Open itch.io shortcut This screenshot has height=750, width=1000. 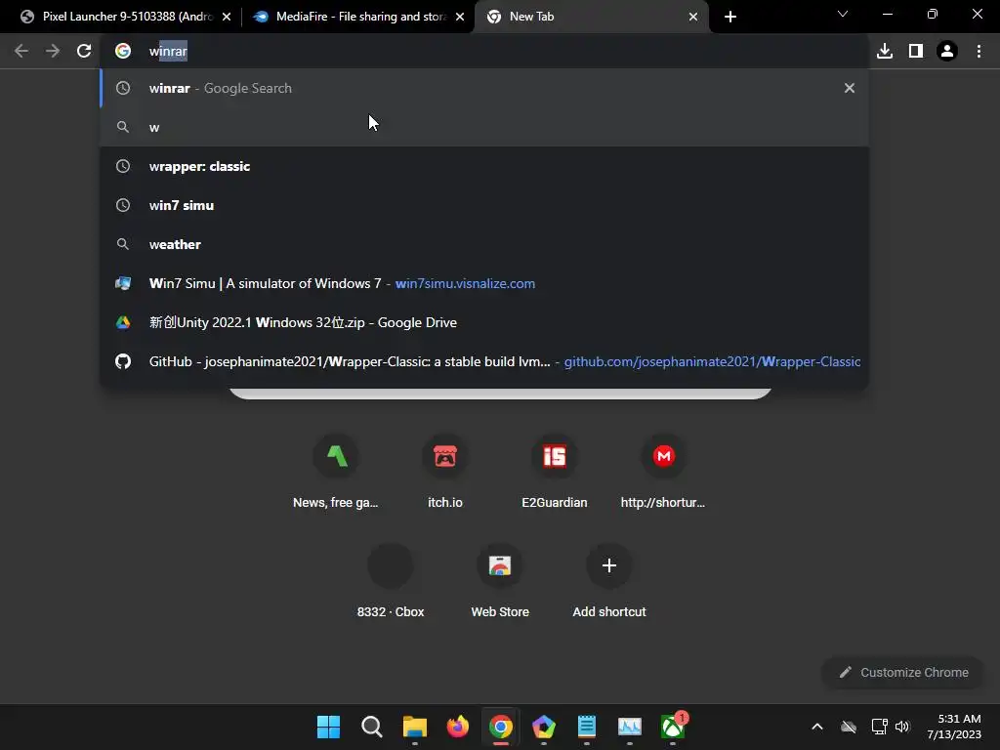pos(445,472)
